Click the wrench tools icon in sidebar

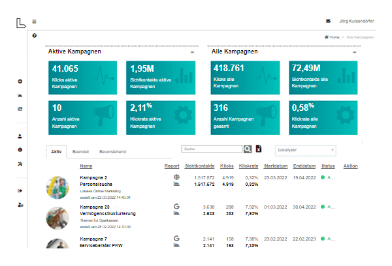point(20,164)
